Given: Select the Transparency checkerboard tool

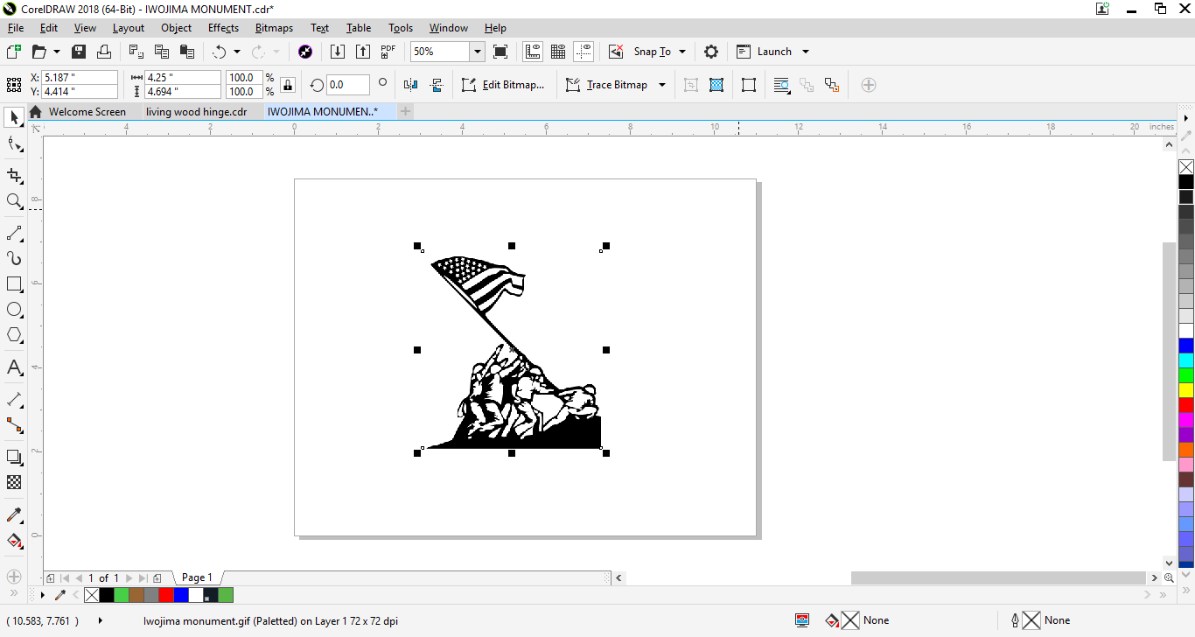Looking at the screenshot, I should click(14, 482).
